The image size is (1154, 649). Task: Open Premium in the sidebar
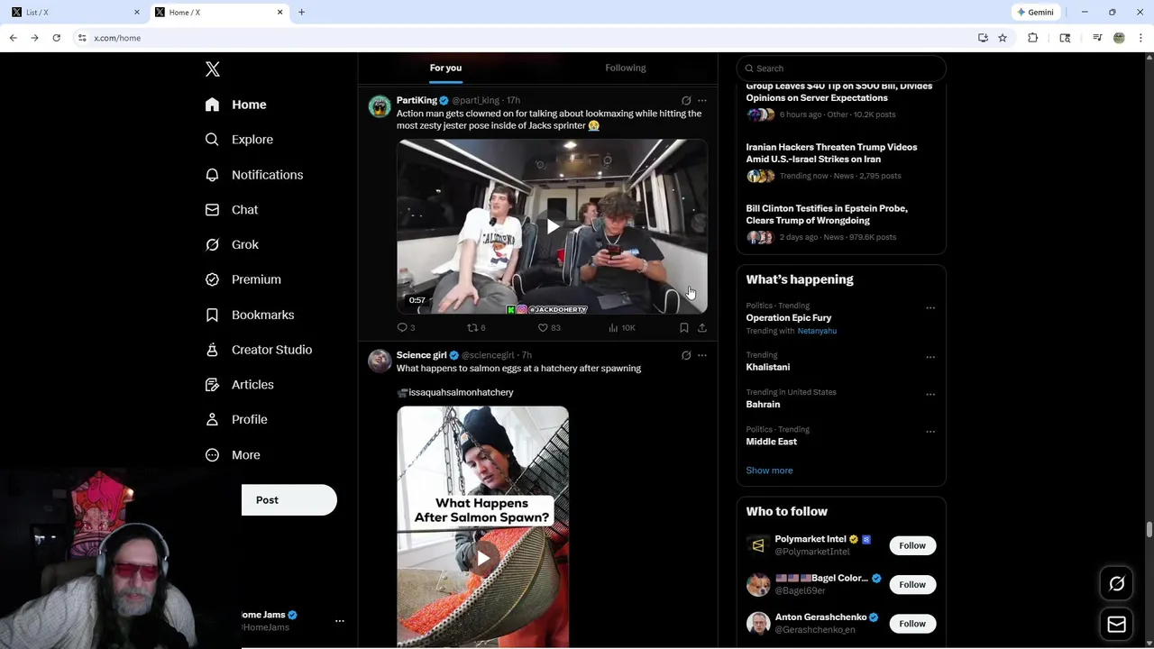pyautogui.click(x=243, y=279)
